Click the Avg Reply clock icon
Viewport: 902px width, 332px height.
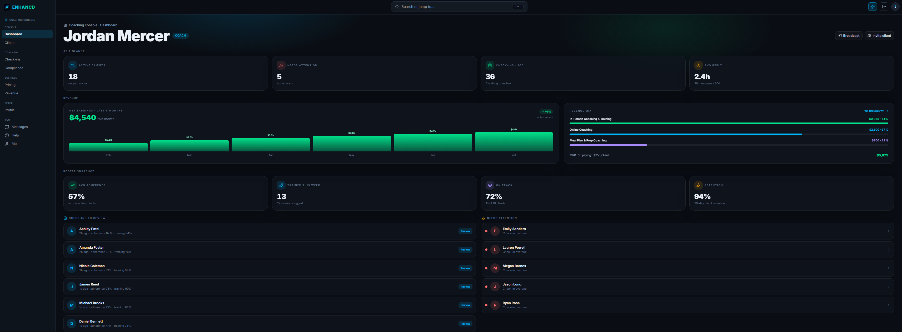(699, 65)
